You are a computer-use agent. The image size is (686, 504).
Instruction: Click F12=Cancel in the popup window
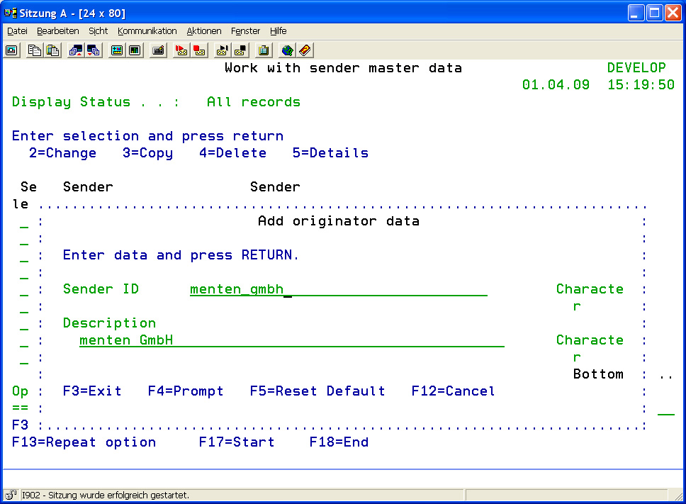(453, 391)
